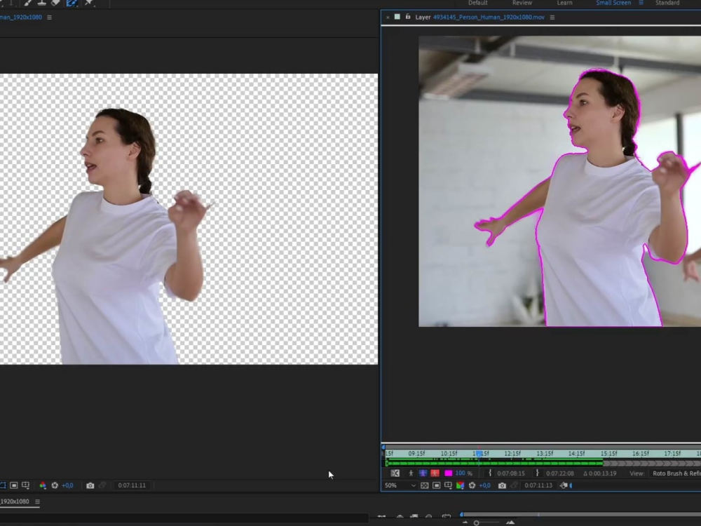Toggle Layer panel region of interest
This screenshot has width=701, height=526.
click(x=436, y=485)
